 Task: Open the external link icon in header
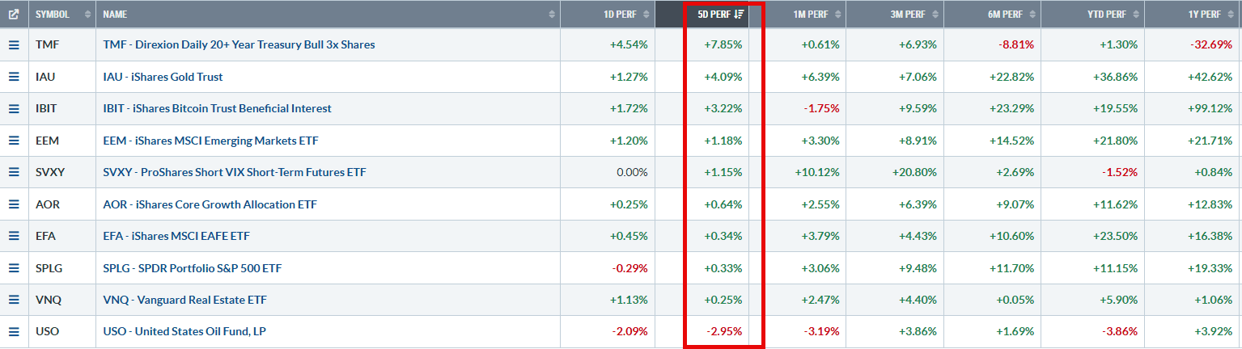14,15
